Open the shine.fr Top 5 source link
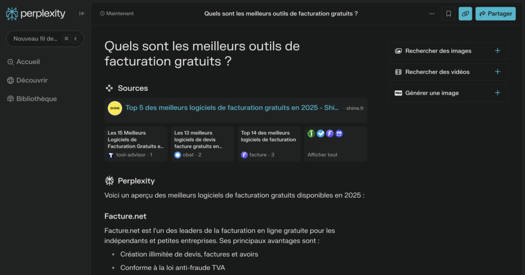Screen dimensions: 525x275 (232, 108)
